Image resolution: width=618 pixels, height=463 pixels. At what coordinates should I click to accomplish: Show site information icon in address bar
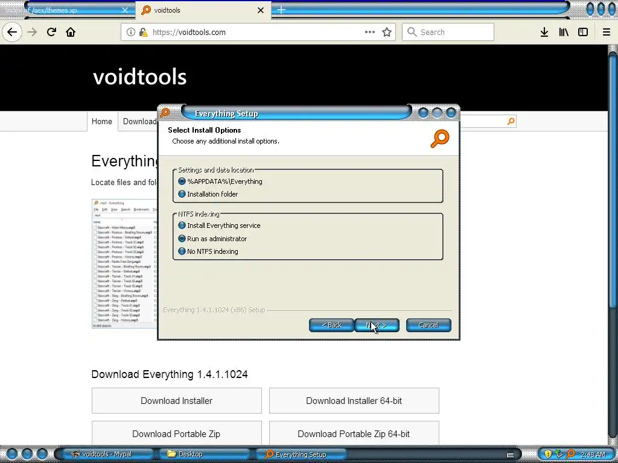click(x=131, y=33)
